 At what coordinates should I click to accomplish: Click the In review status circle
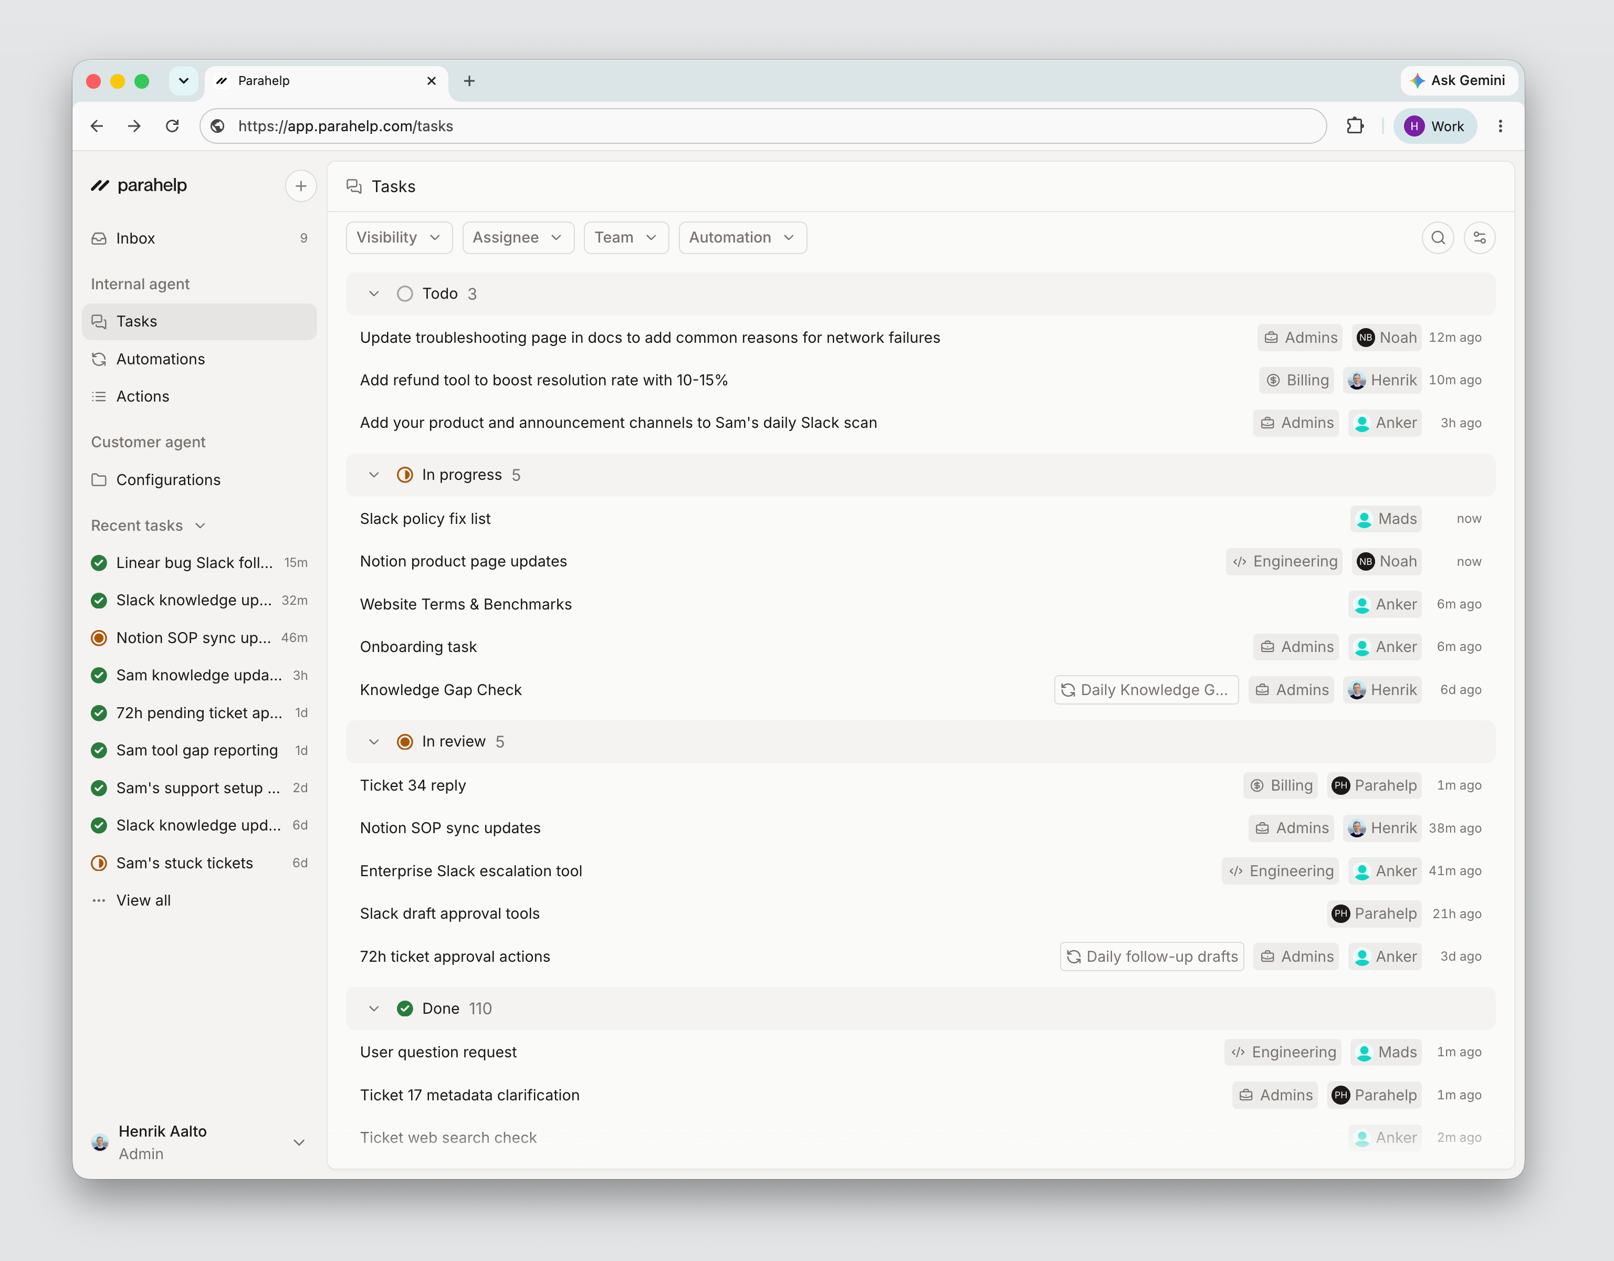coord(405,742)
